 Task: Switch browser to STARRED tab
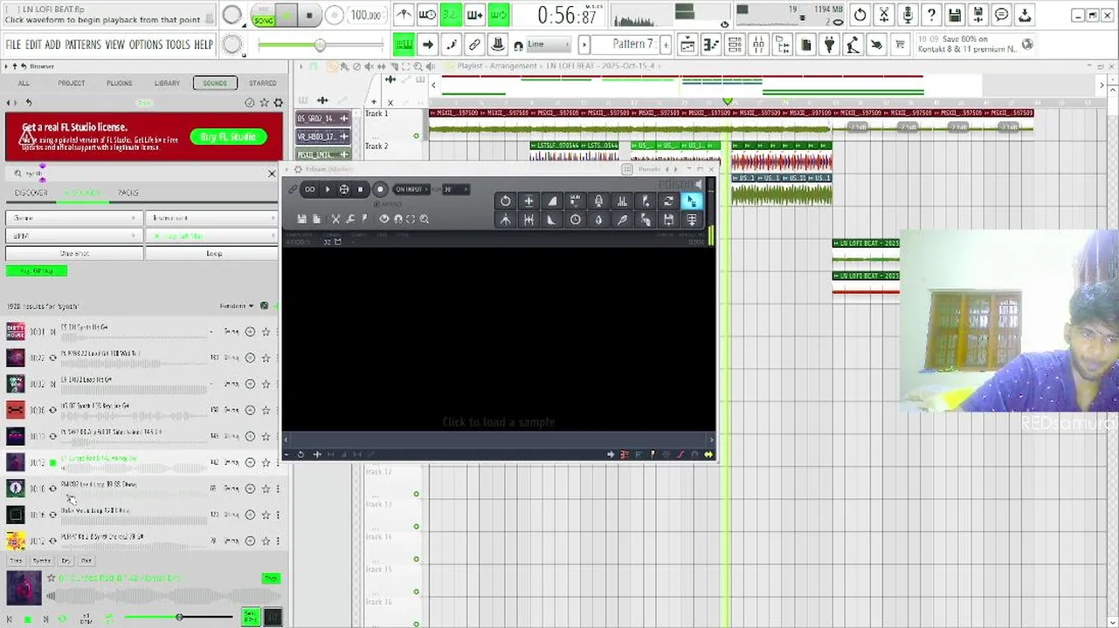pyautogui.click(x=262, y=83)
